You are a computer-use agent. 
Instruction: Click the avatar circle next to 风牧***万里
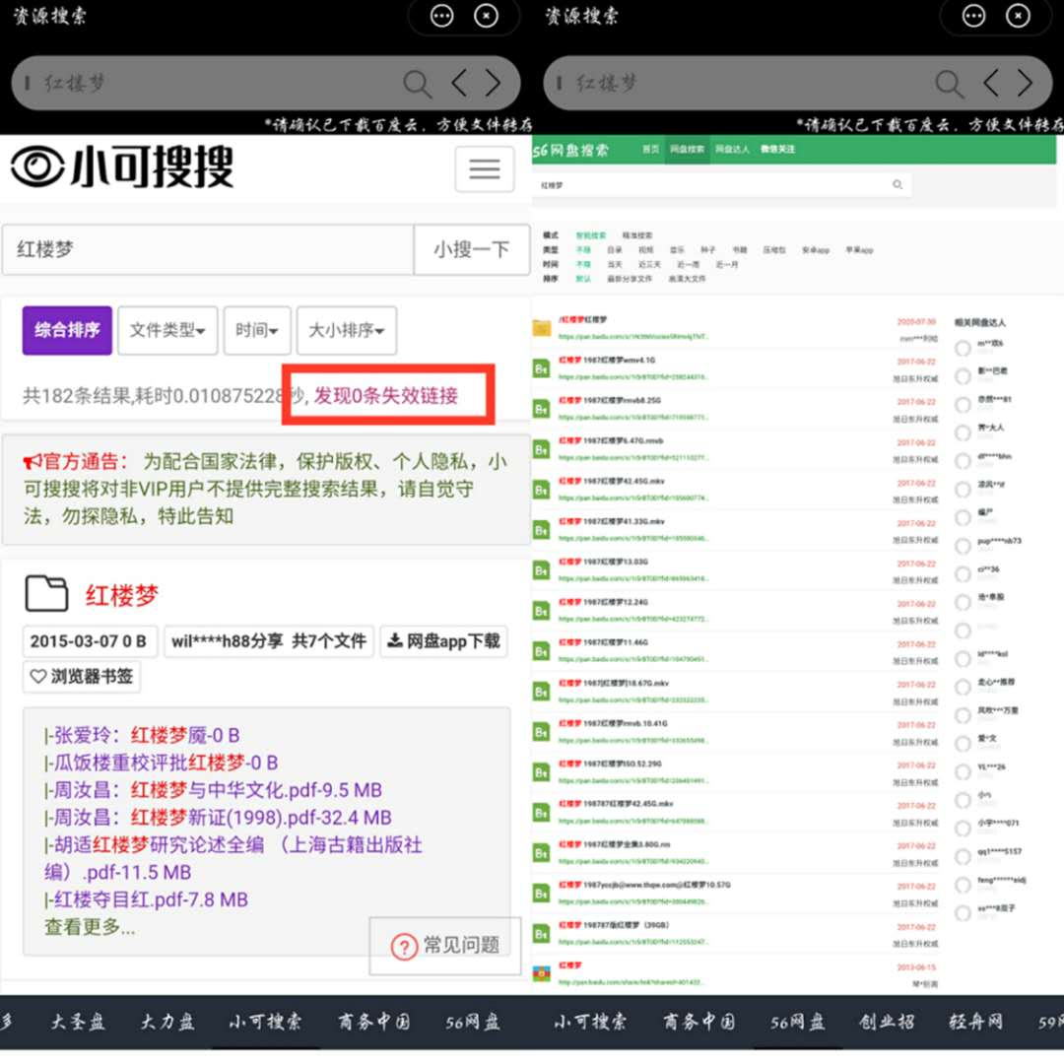coord(963,715)
